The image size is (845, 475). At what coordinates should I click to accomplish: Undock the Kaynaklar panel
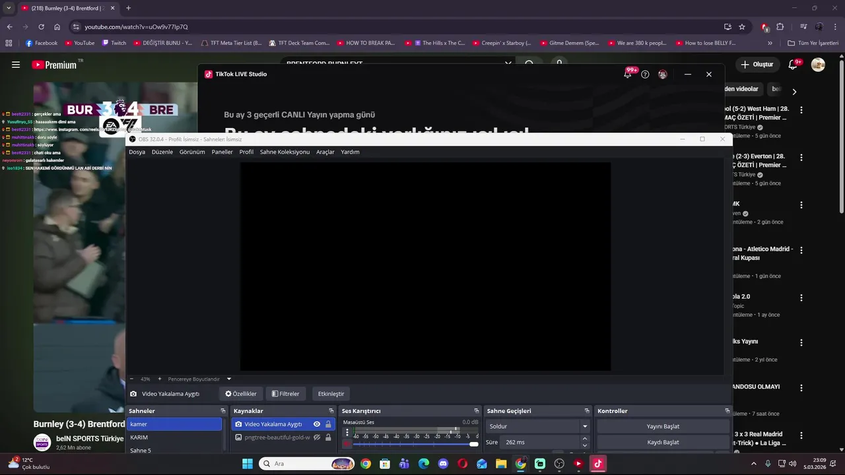click(x=331, y=411)
